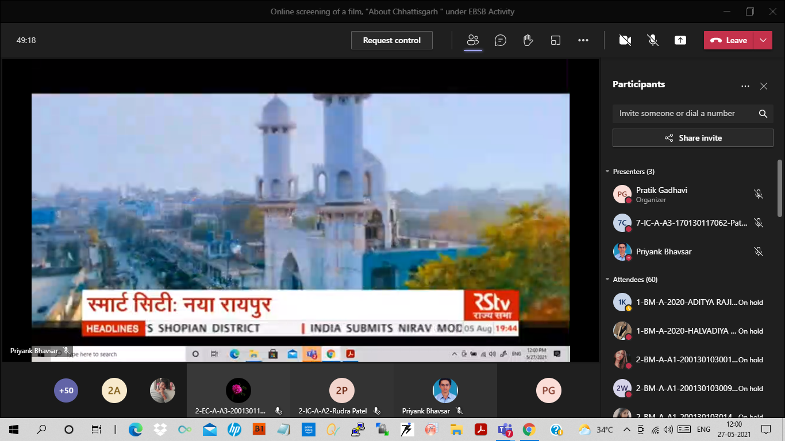Screen dimensions: 785x441
Task: Close the Participants panel
Action: 764,86
